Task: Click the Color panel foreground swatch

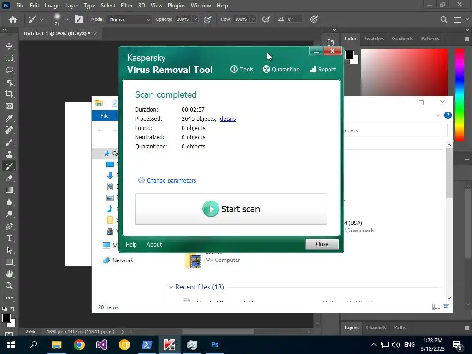Action: point(349,55)
